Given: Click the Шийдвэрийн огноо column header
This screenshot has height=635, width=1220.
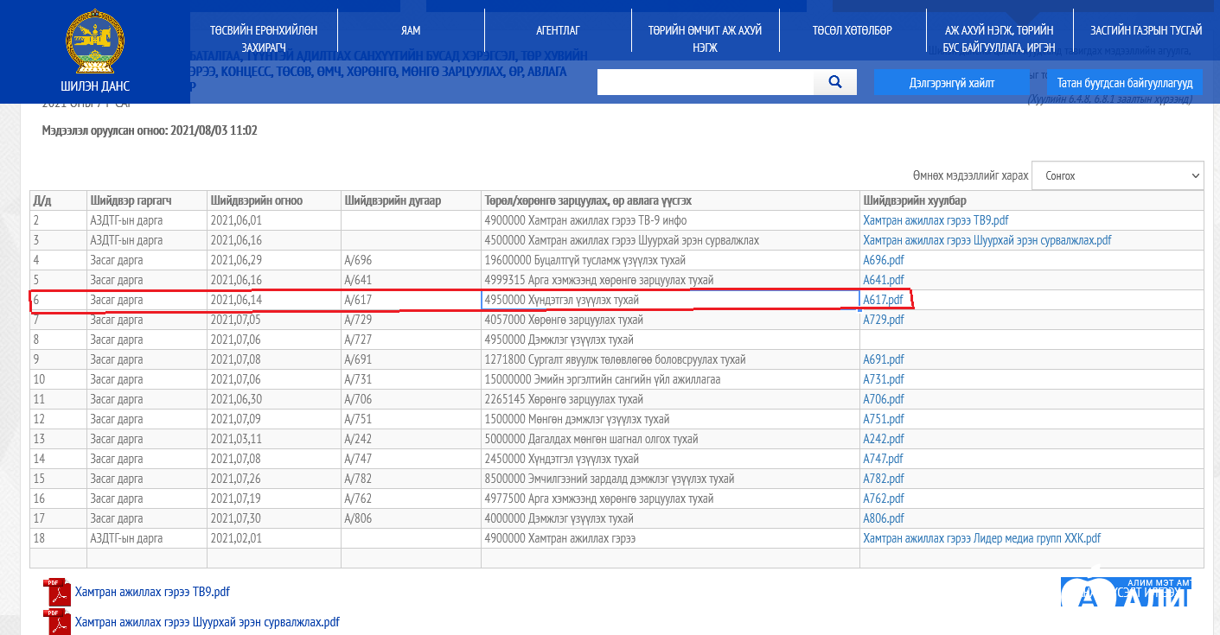Looking at the screenshot, I should tap(273, 200).
